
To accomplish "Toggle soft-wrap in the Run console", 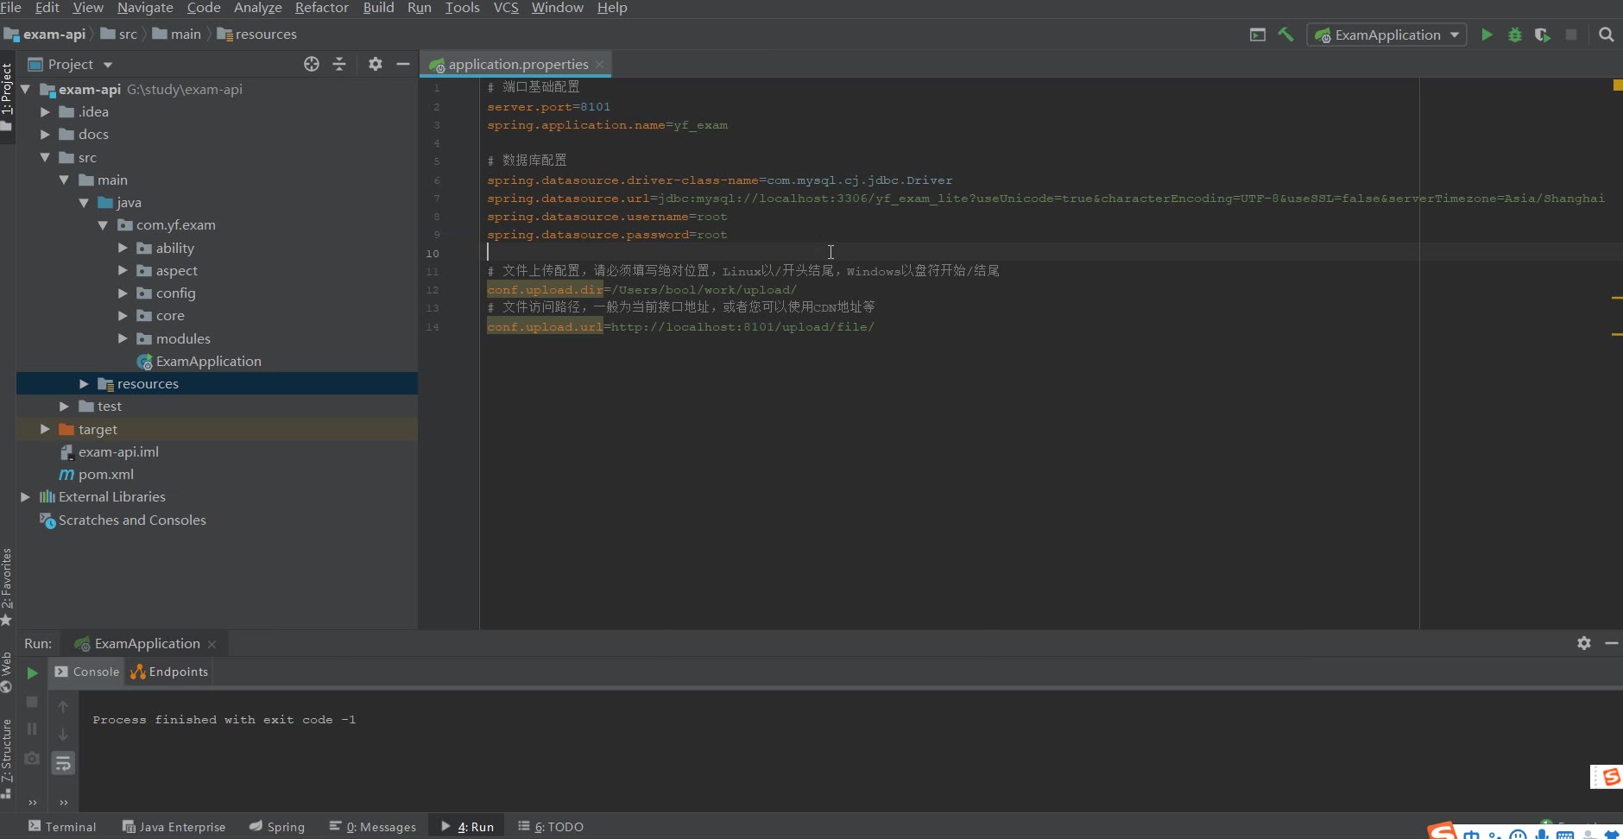I will click(x=63, y=763).
